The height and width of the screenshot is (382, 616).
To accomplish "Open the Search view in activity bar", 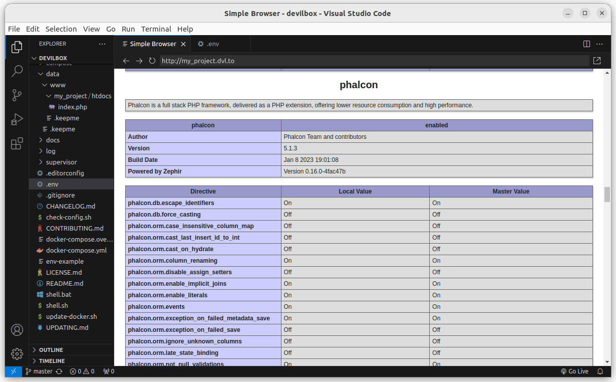I will point(17,71).
